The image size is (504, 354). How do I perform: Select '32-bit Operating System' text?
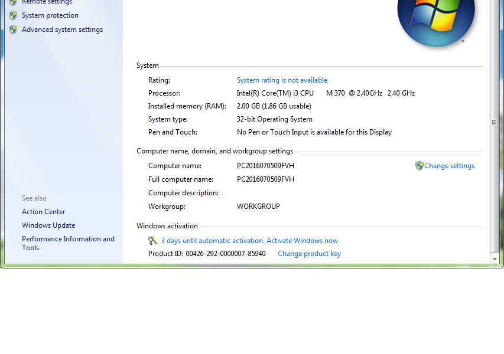[x=275, y=119]
